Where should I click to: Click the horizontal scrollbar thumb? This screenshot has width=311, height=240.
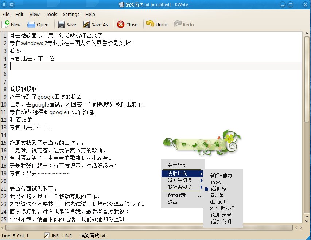149,228
